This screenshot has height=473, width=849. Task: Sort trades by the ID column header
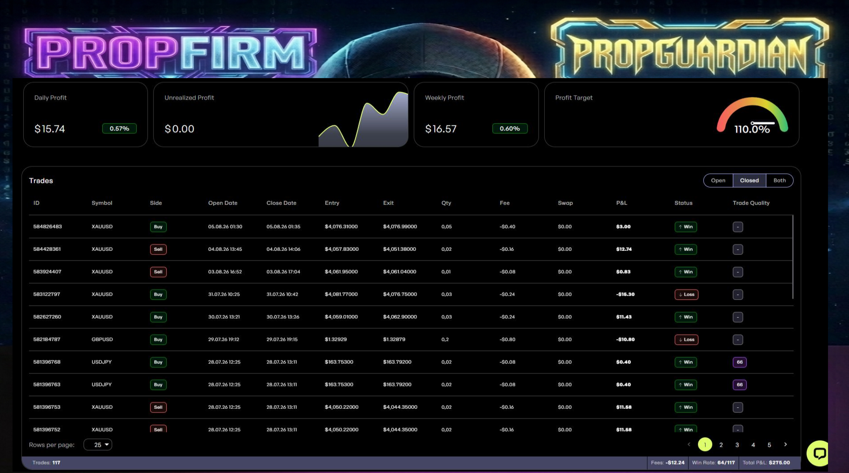point(36,203)
